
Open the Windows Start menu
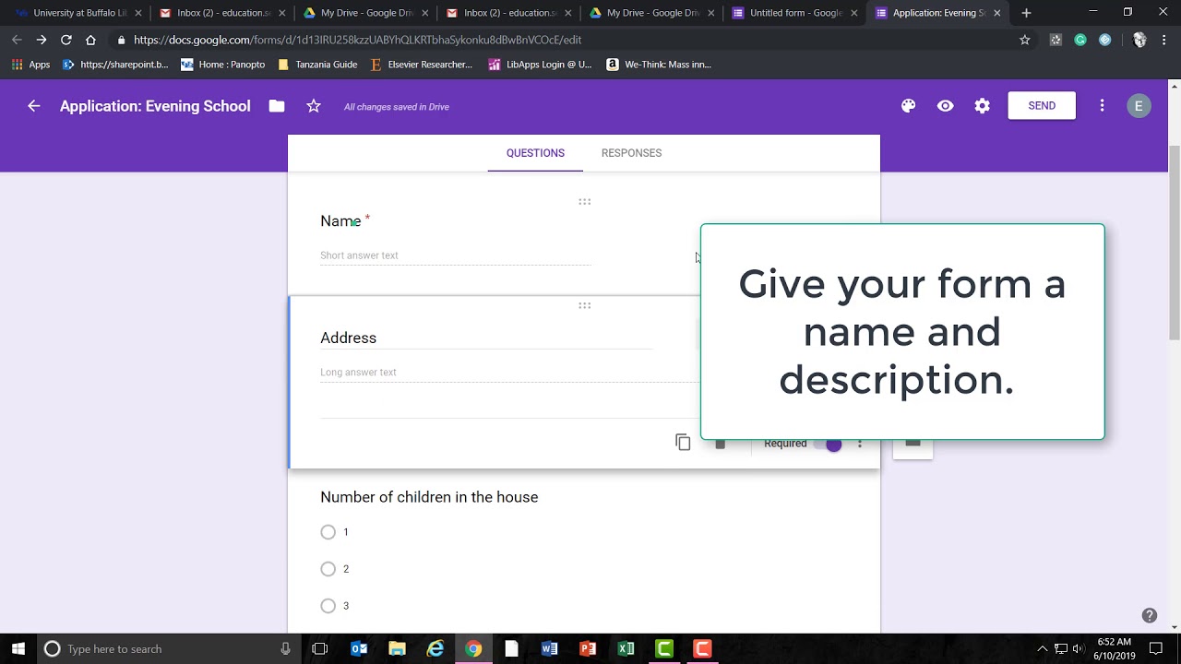[x=18, y=648]
